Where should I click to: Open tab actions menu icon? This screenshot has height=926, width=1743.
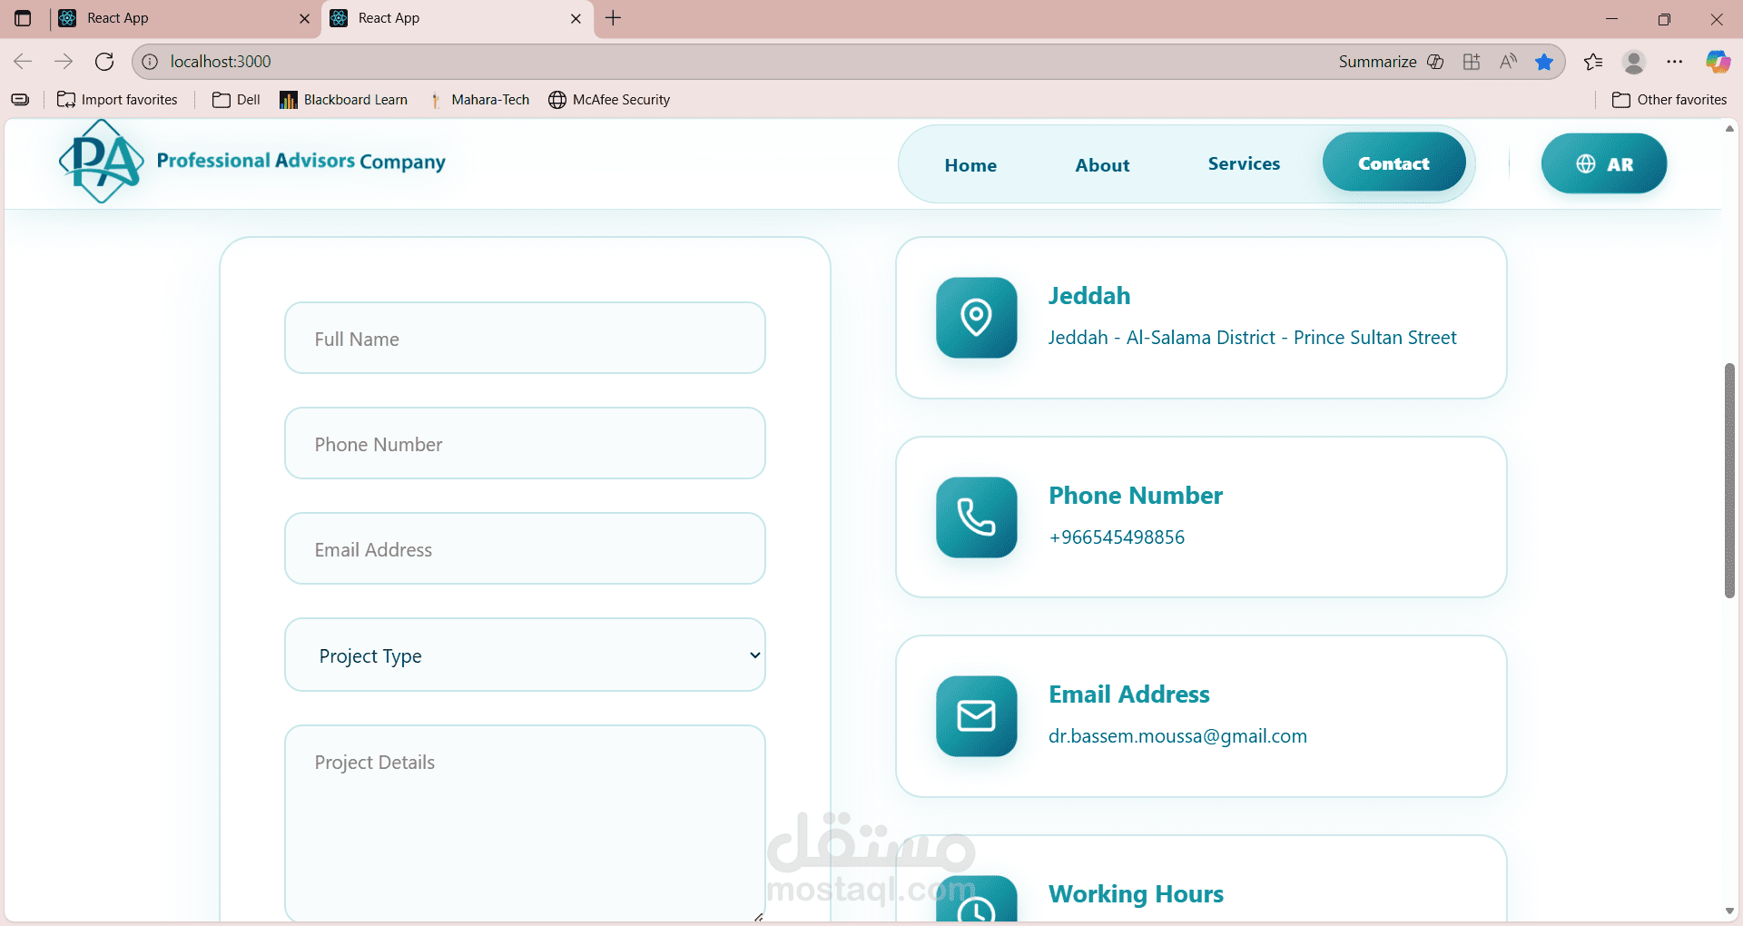pyautogui.click(x=23, y=18)
